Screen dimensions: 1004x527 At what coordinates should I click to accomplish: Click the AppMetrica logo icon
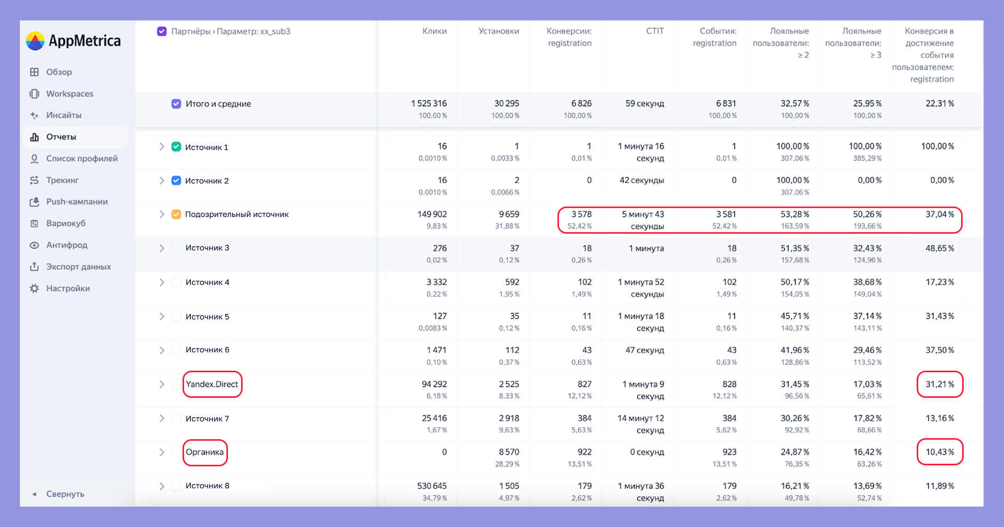(x=35, y=41)
